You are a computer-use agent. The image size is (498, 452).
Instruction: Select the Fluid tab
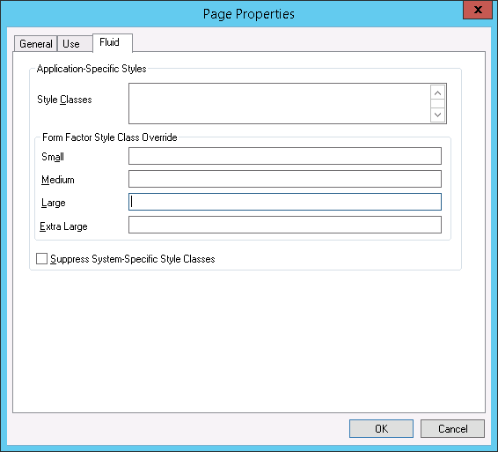click(113, 42)
